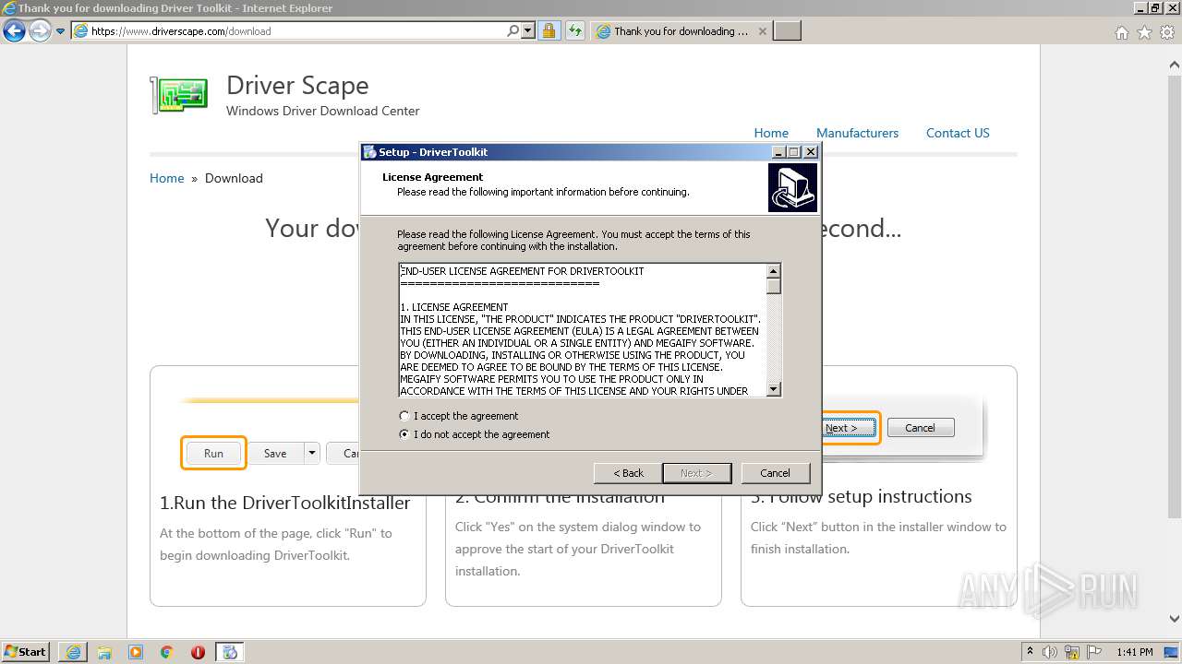Click the network tray icon
Screen dimensions: 1182x664
tap(1072, 652)
